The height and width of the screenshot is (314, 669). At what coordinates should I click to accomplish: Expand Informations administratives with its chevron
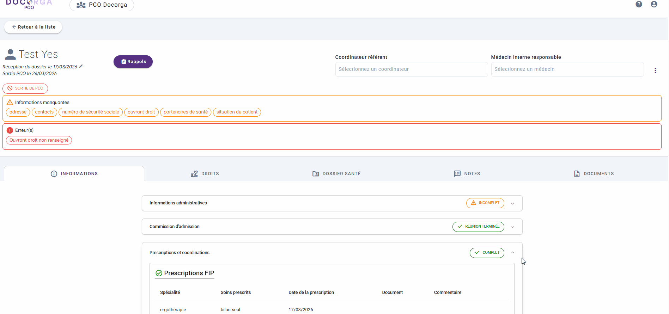(512, 203)
